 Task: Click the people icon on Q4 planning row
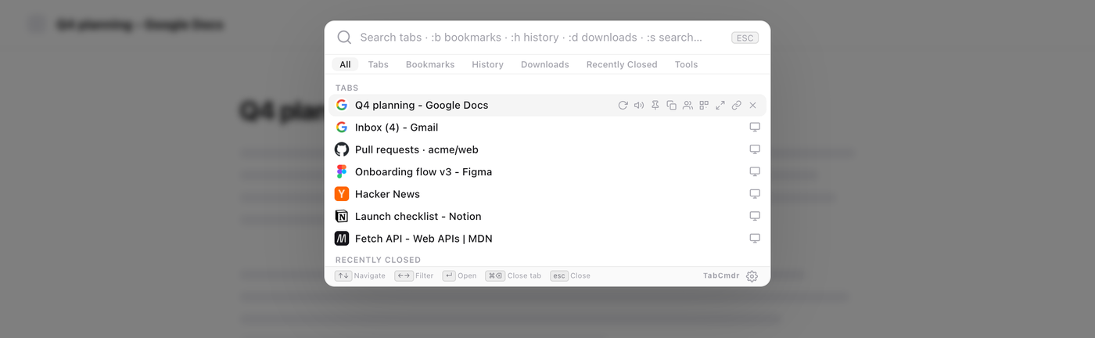pyautogui.click(x=688, y=105)
